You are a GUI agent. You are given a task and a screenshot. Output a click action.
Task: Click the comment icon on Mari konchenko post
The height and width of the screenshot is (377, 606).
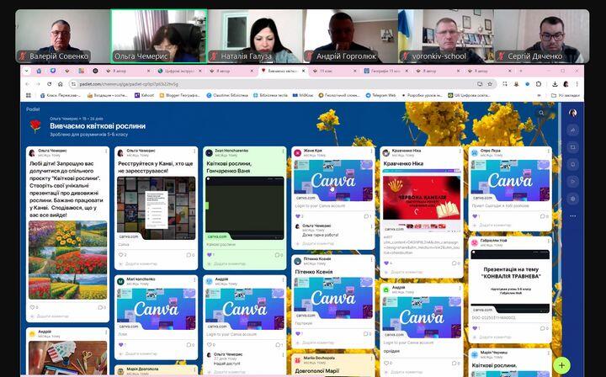(x=189, y=344)
